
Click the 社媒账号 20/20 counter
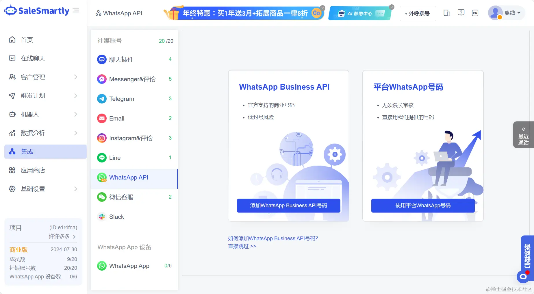(166, 41)
